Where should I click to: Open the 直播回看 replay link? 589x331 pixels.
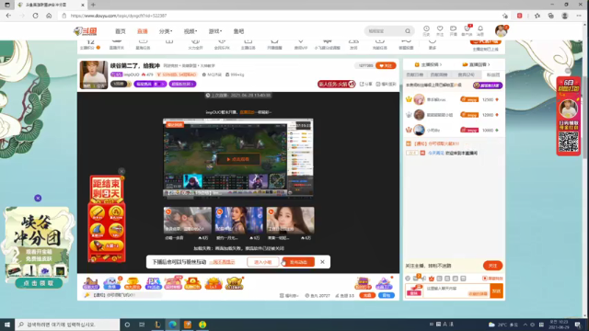pos(476,64)
